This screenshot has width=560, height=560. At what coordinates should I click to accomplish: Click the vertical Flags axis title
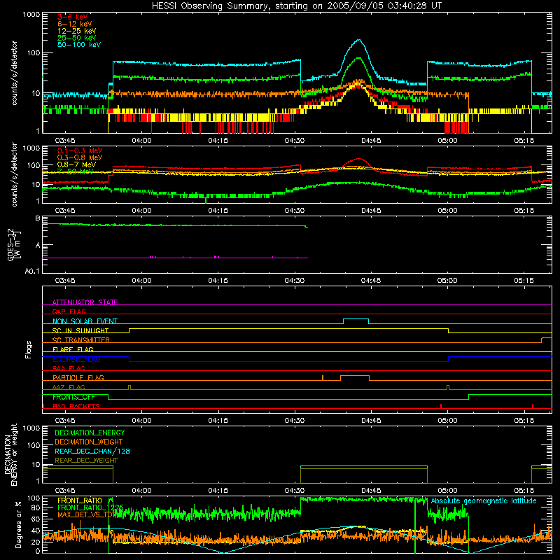coord(28,349)
